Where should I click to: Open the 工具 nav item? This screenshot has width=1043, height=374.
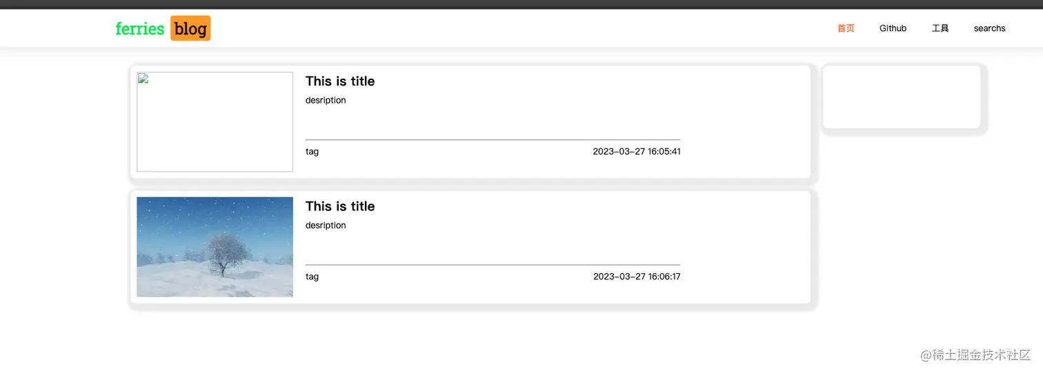(940, 28)
